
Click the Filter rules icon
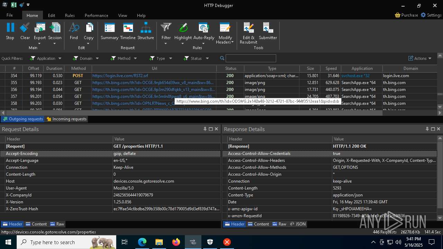click(166, 28)
